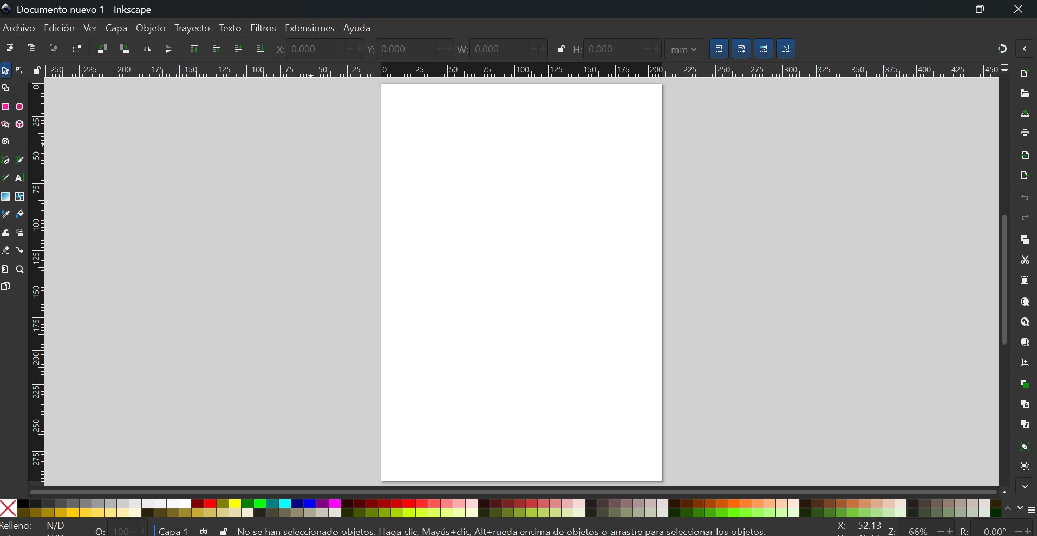Open the Capa 1 layer selector
Viewport: 1037px width, 536px height.
[173, 532]
